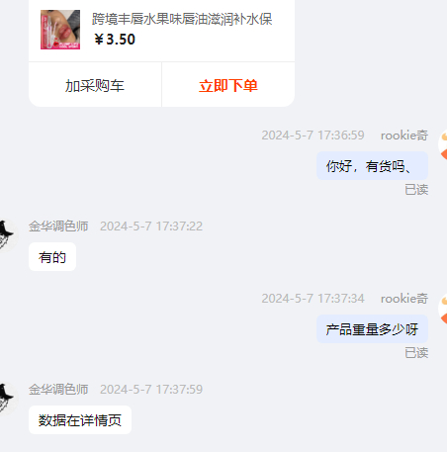Click rookie奇 avatar beside 你好，有货吗 message

(x=443, y=145)
